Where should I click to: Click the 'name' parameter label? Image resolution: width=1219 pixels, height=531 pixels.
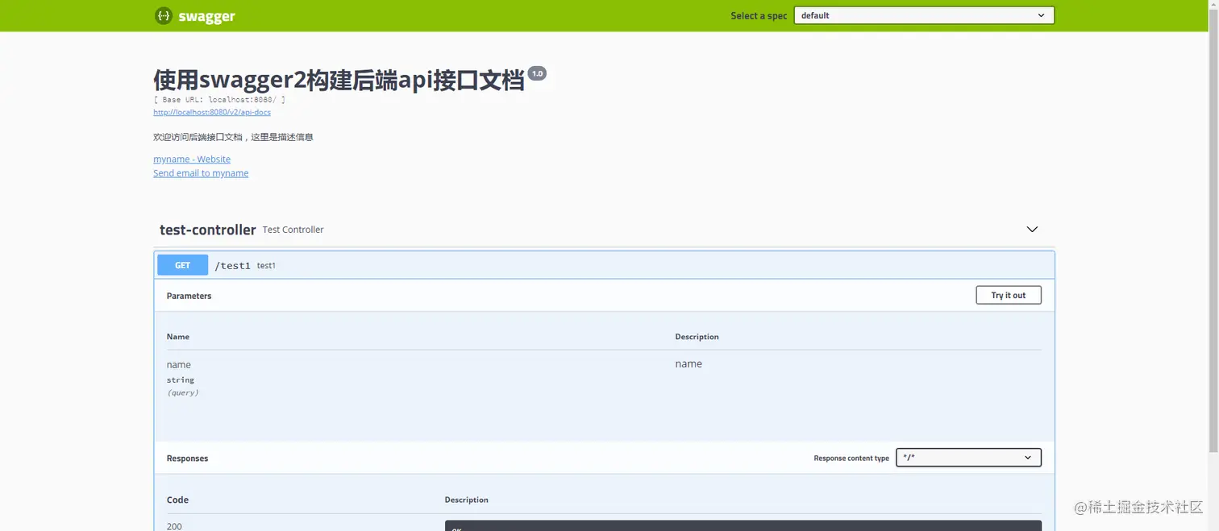point(179,365)
